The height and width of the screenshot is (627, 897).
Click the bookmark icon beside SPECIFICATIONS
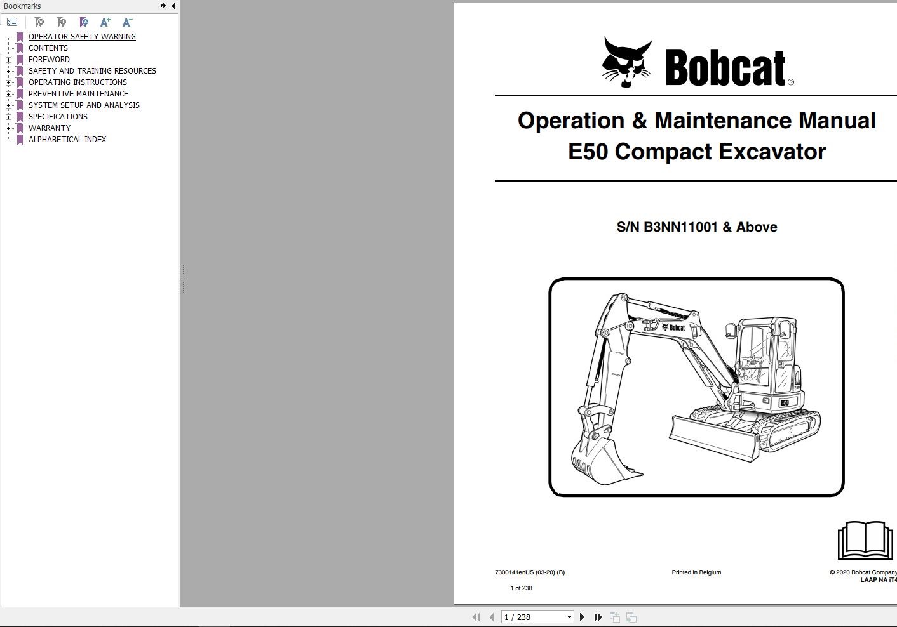20,117
